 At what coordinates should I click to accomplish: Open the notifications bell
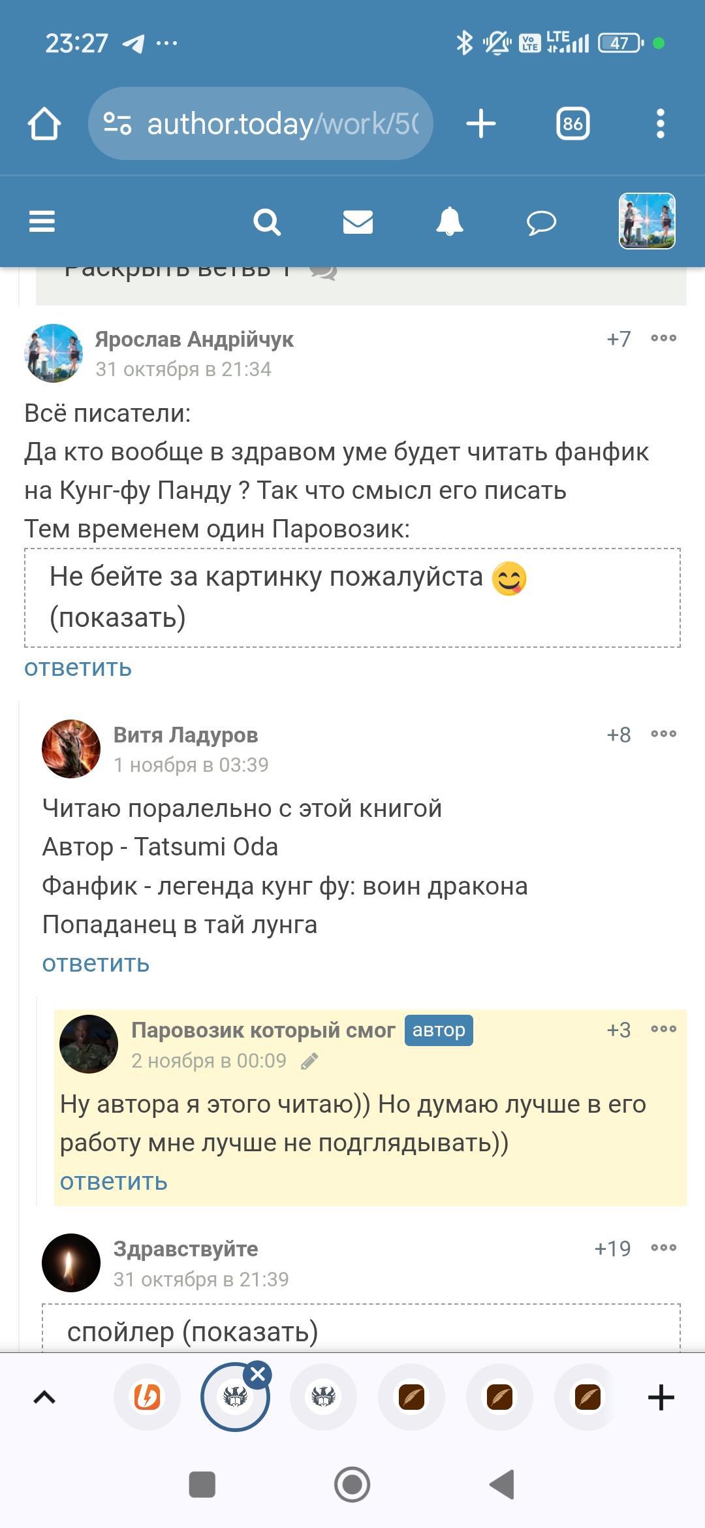tap(449, 222)
